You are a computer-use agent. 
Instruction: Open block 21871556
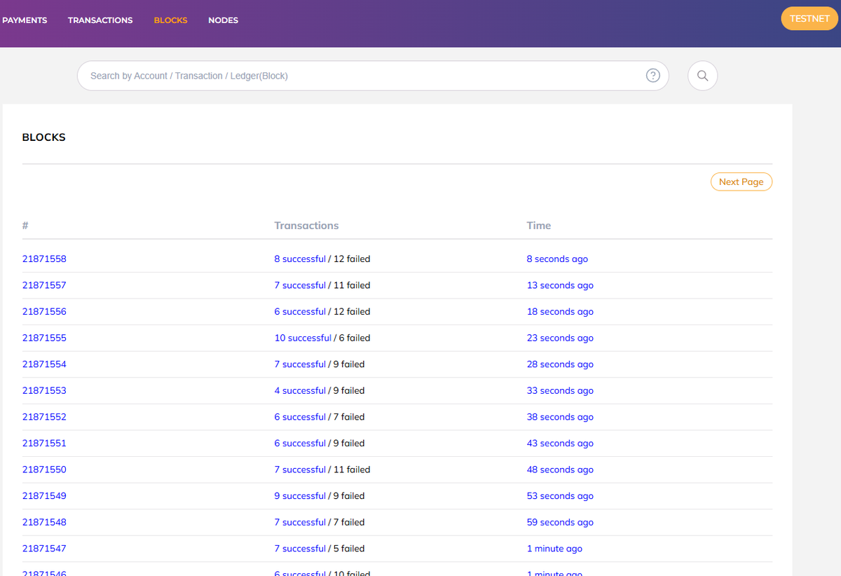(44, 312)
